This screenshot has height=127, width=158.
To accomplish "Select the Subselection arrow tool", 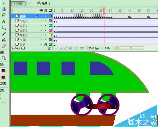I will pyautogui.click(x=4, y=3).
